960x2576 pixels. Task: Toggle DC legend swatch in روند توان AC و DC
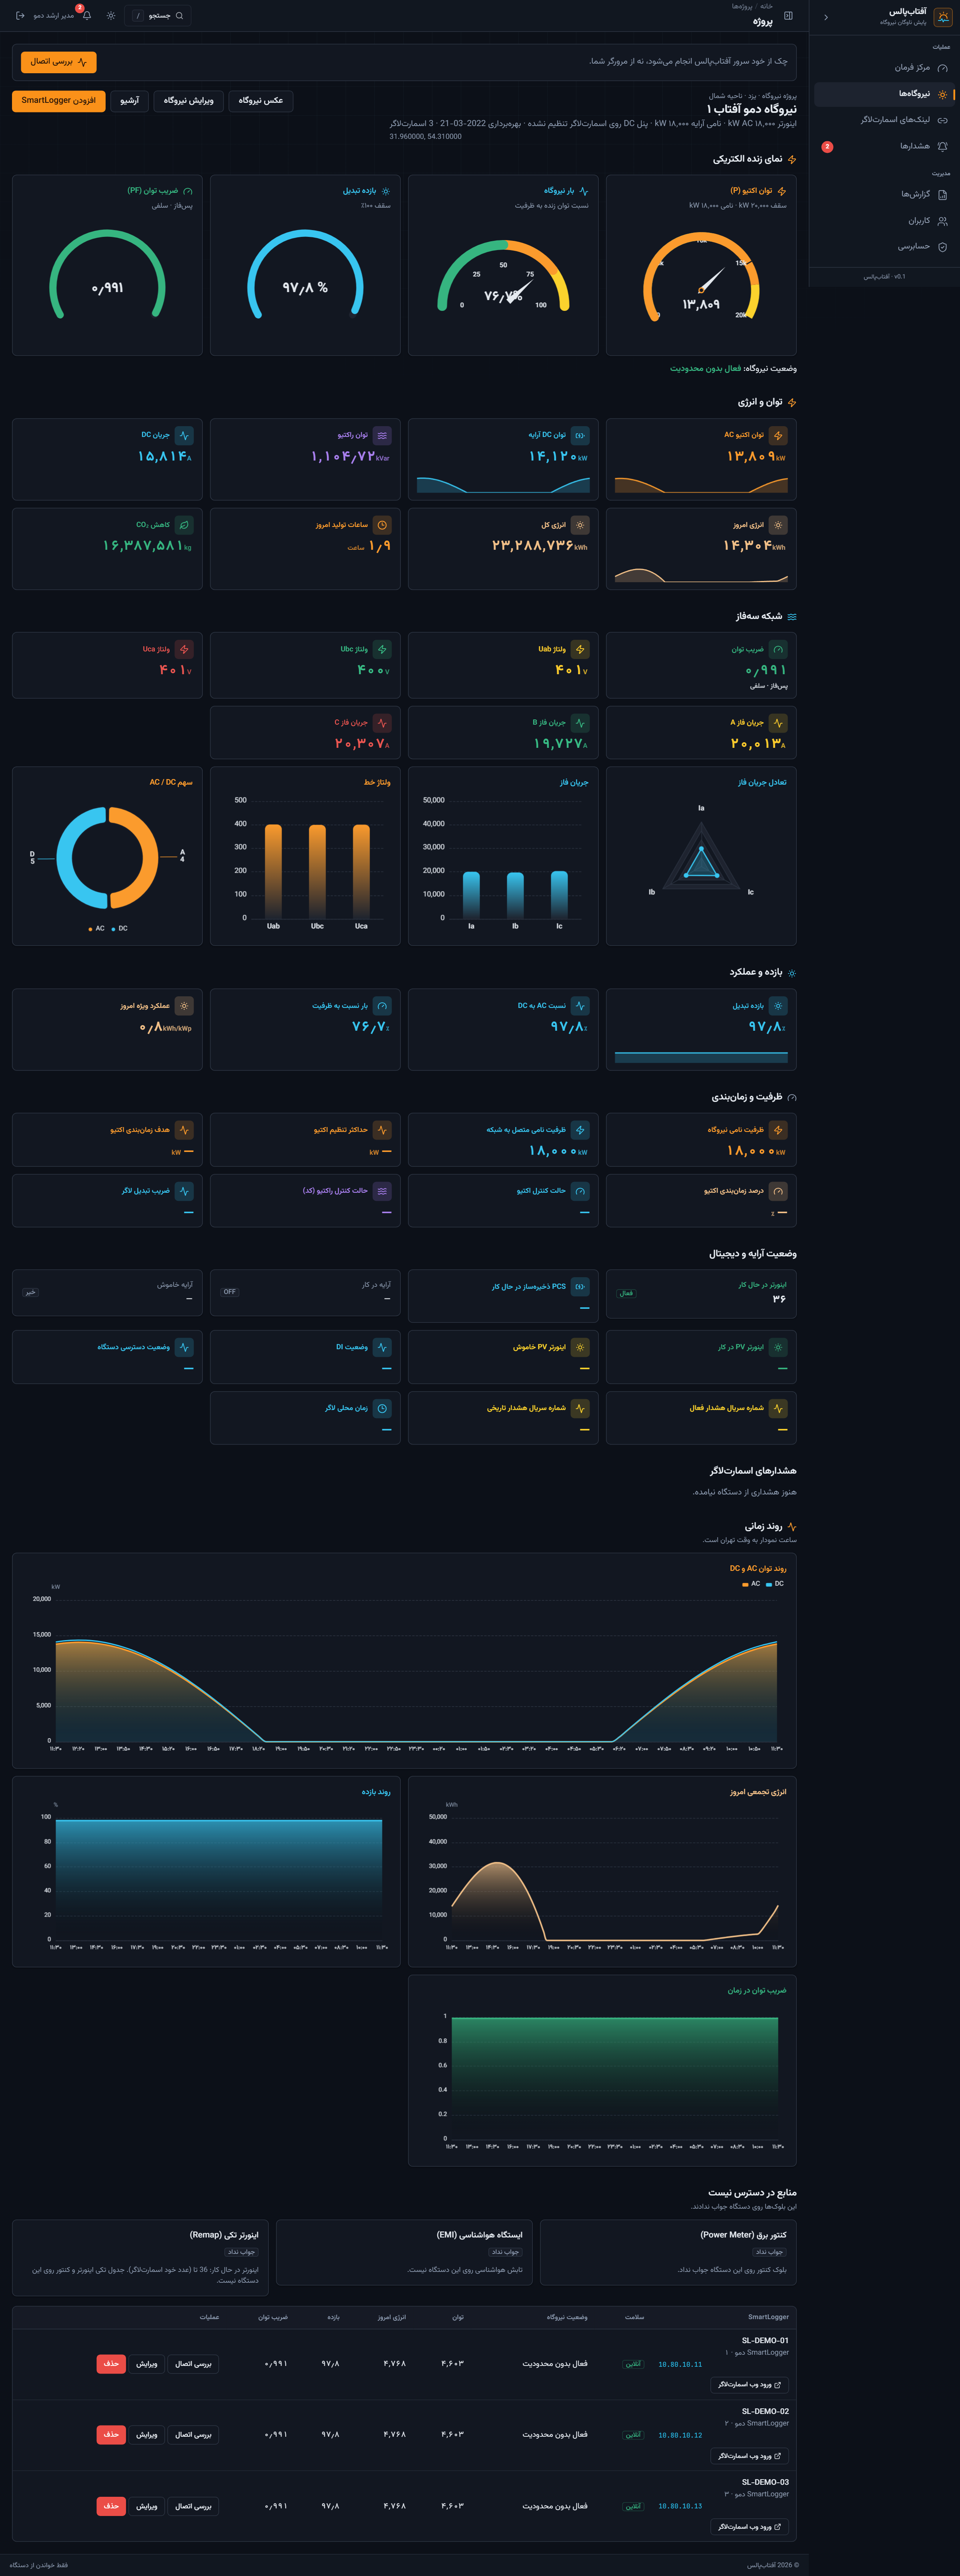(x=769, y=1585)
